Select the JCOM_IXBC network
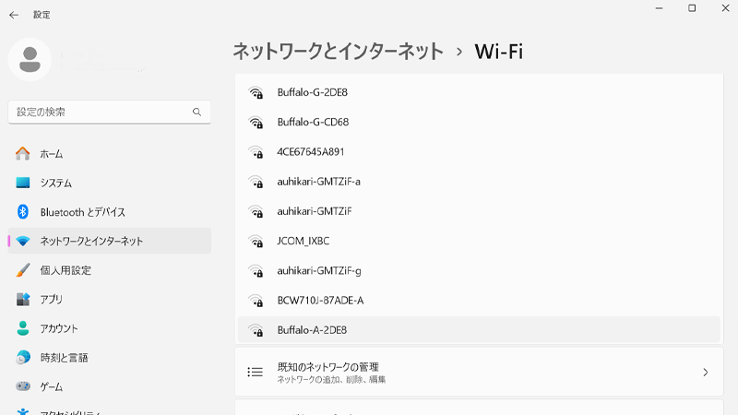 pos(479,241)
